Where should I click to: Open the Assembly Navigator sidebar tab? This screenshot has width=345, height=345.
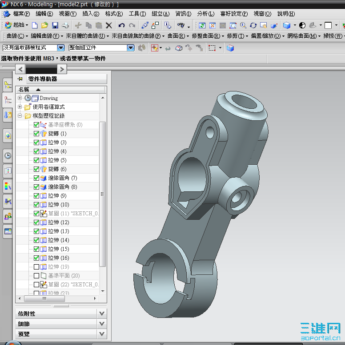8,85
